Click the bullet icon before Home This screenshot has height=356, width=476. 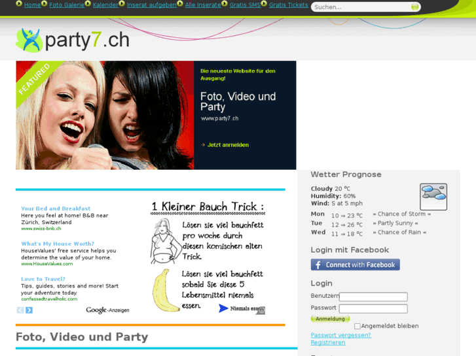click(19, 4)
